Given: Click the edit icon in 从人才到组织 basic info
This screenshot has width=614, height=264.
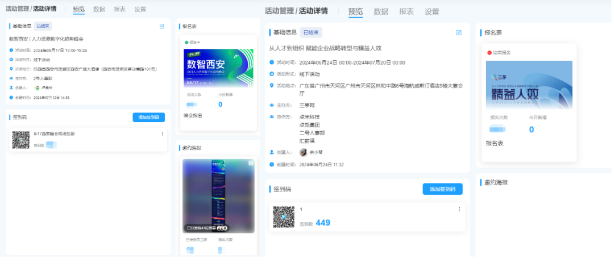Looking at the screenshot, I should coord(459,32).
